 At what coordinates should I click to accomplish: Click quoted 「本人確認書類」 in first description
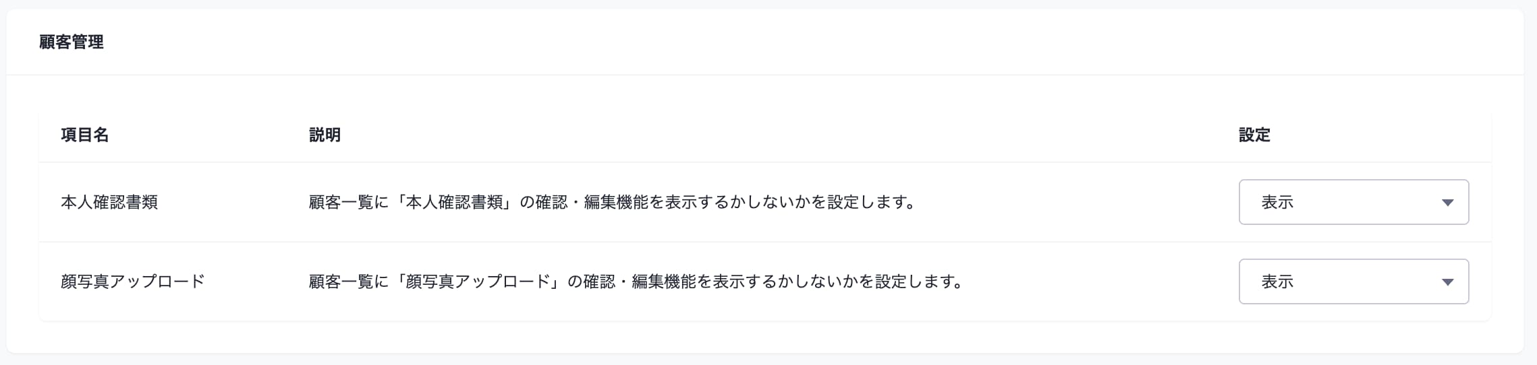coord(454,202)
